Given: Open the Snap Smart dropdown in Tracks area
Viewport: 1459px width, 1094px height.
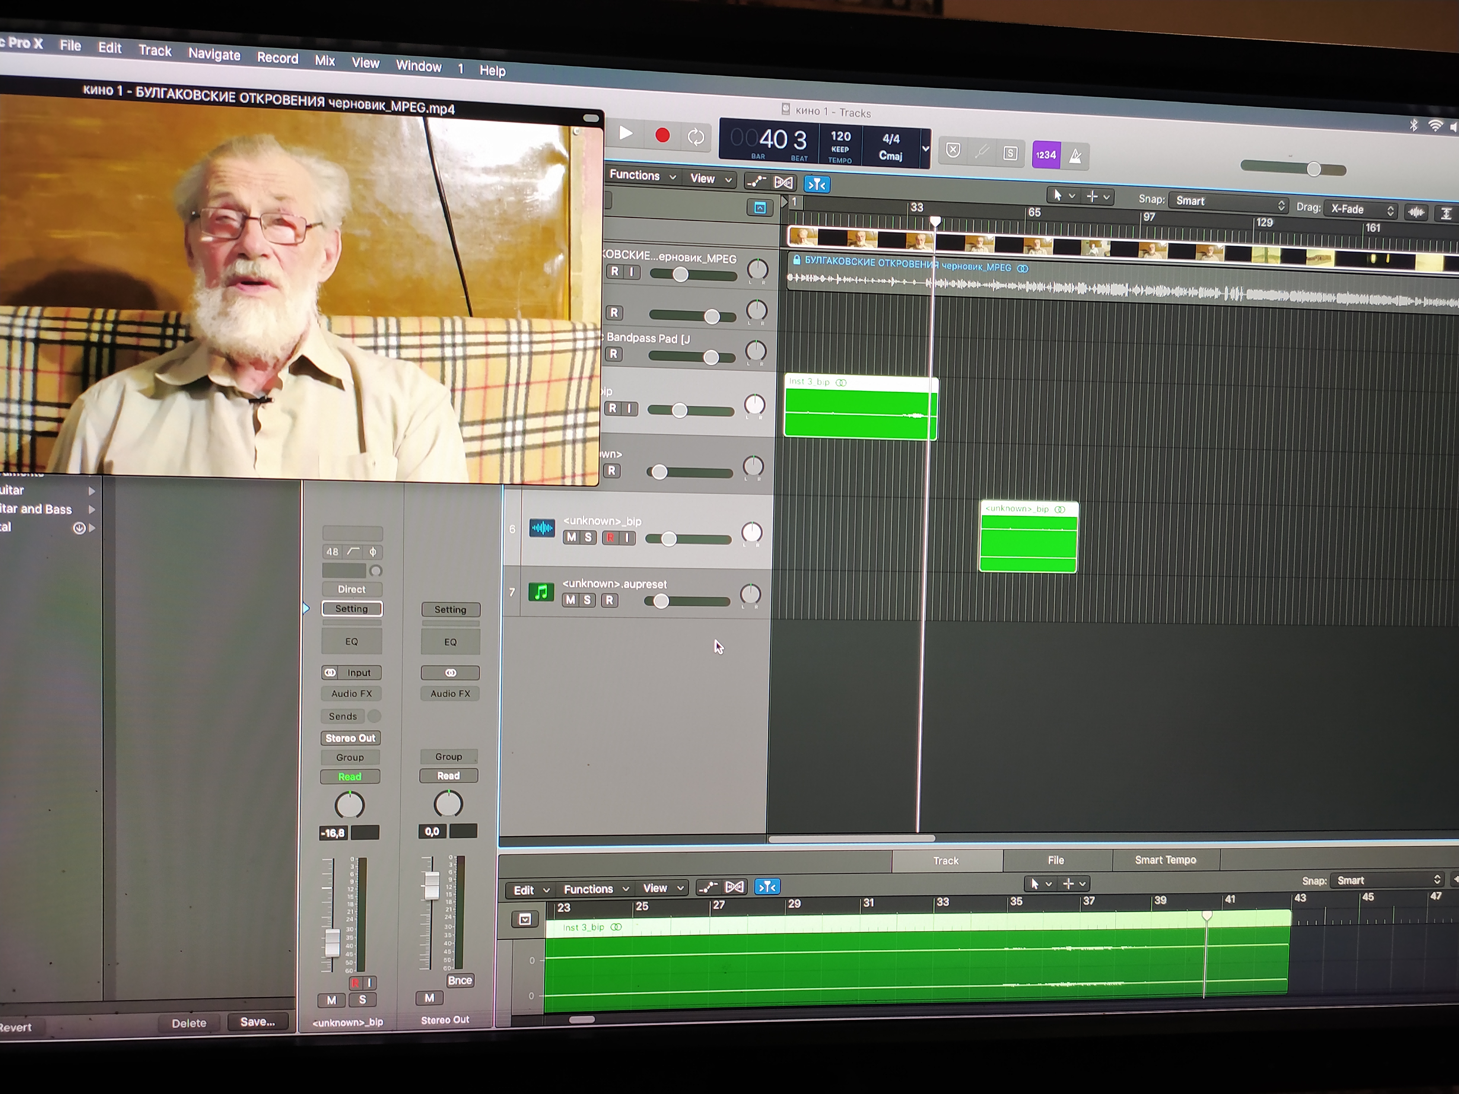Looking at the screenshot, I should (x=1230, y=202).
